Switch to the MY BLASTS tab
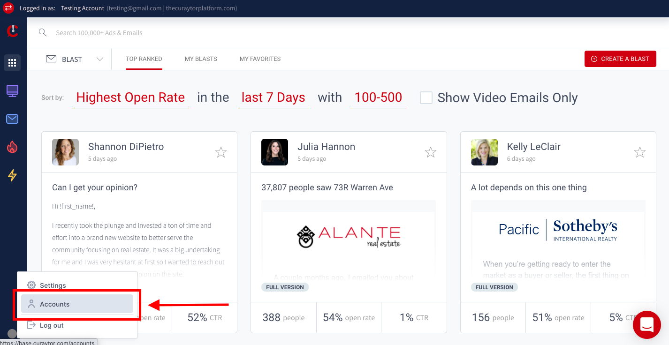This screenshot has height=345, width=669. tap(201, 59)
